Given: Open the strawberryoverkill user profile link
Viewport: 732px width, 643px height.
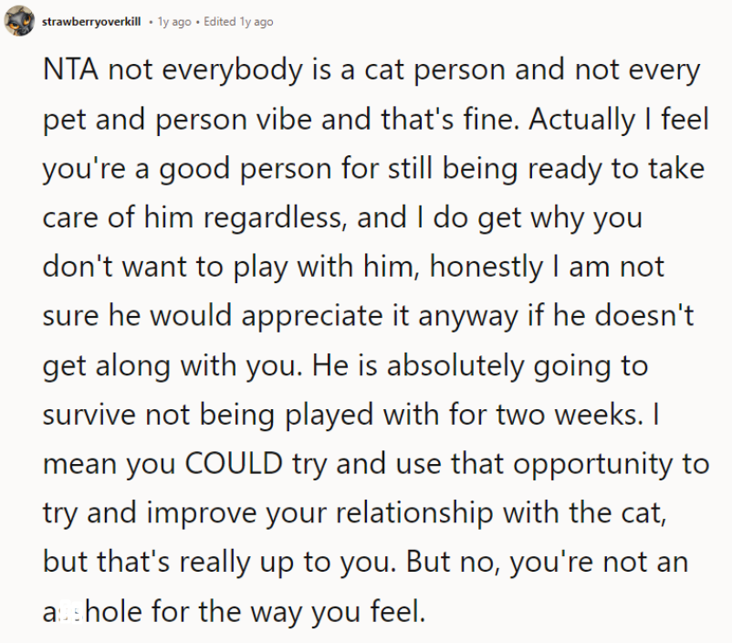Looking at the screenshot, I should click(x=91, y=22).
